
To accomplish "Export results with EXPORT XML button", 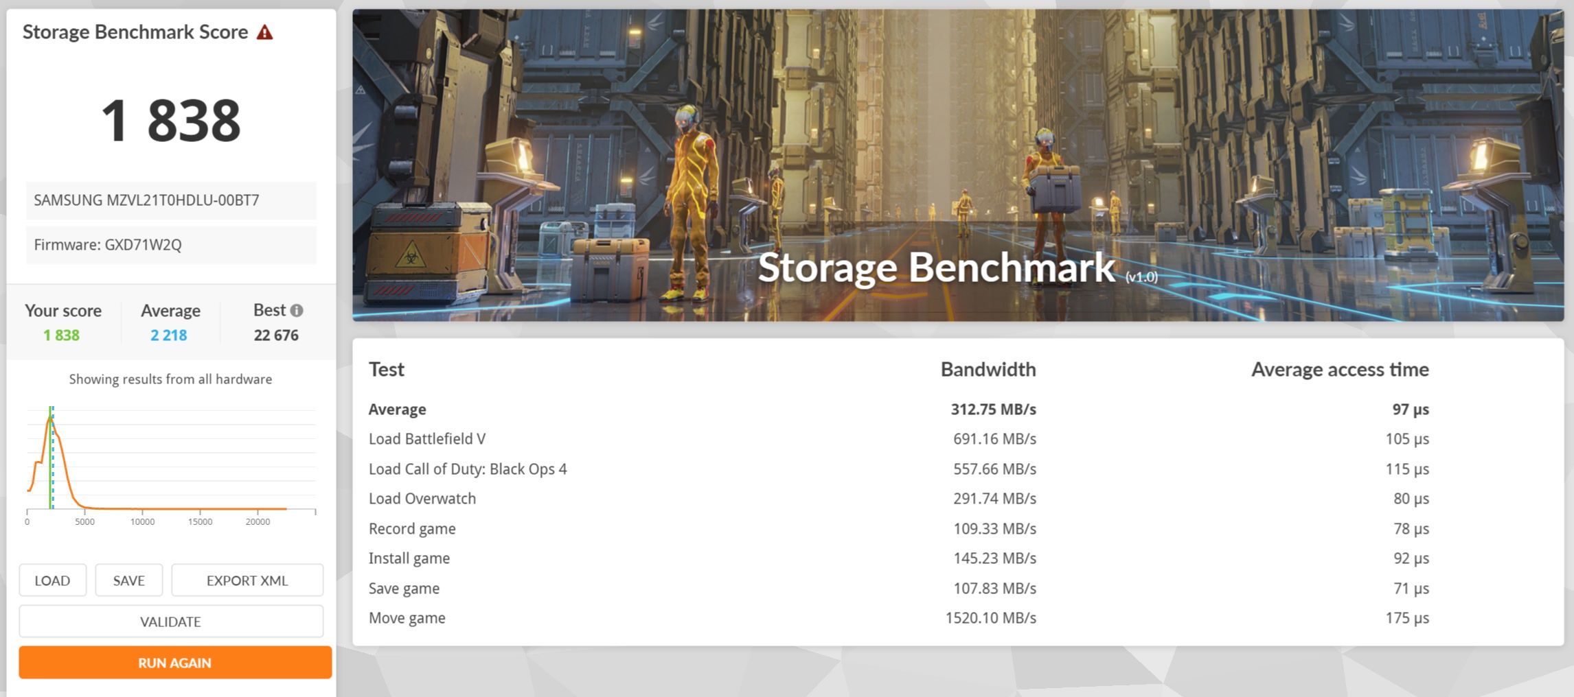I will tap(247, 580).
